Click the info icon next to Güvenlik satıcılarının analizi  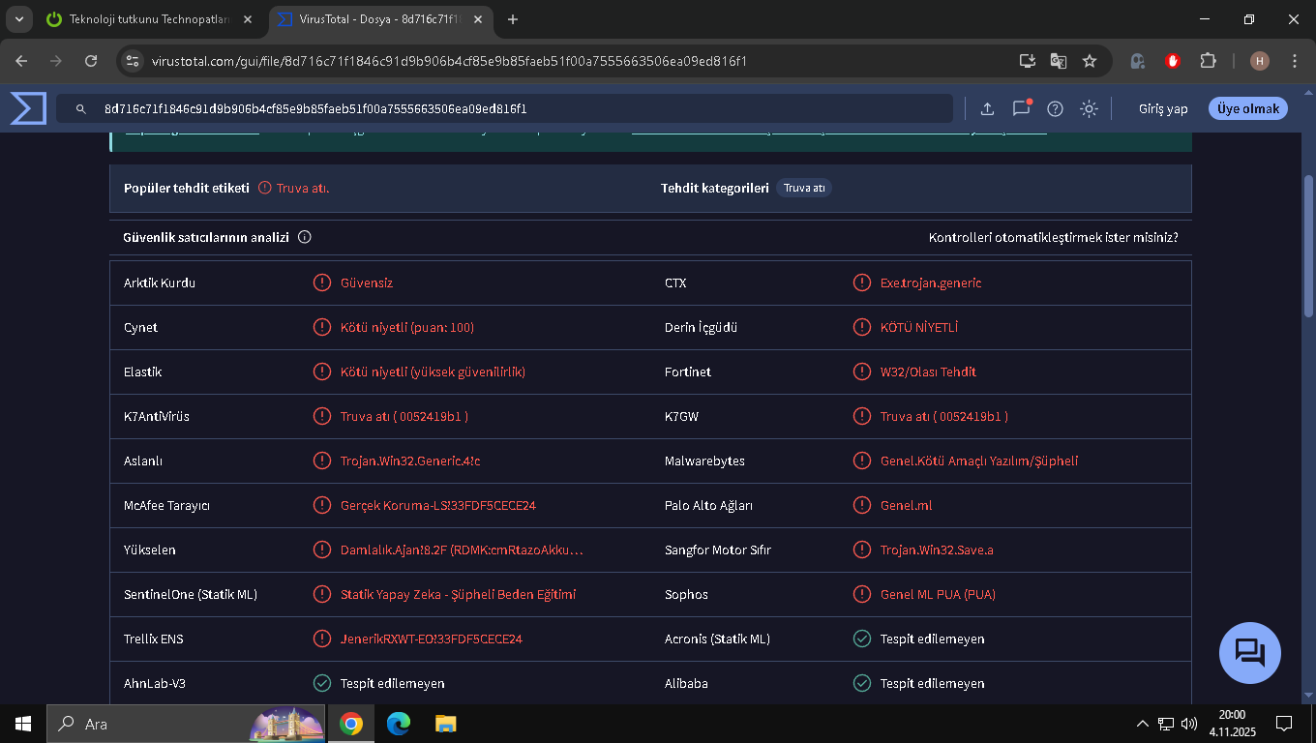(305, 237)
